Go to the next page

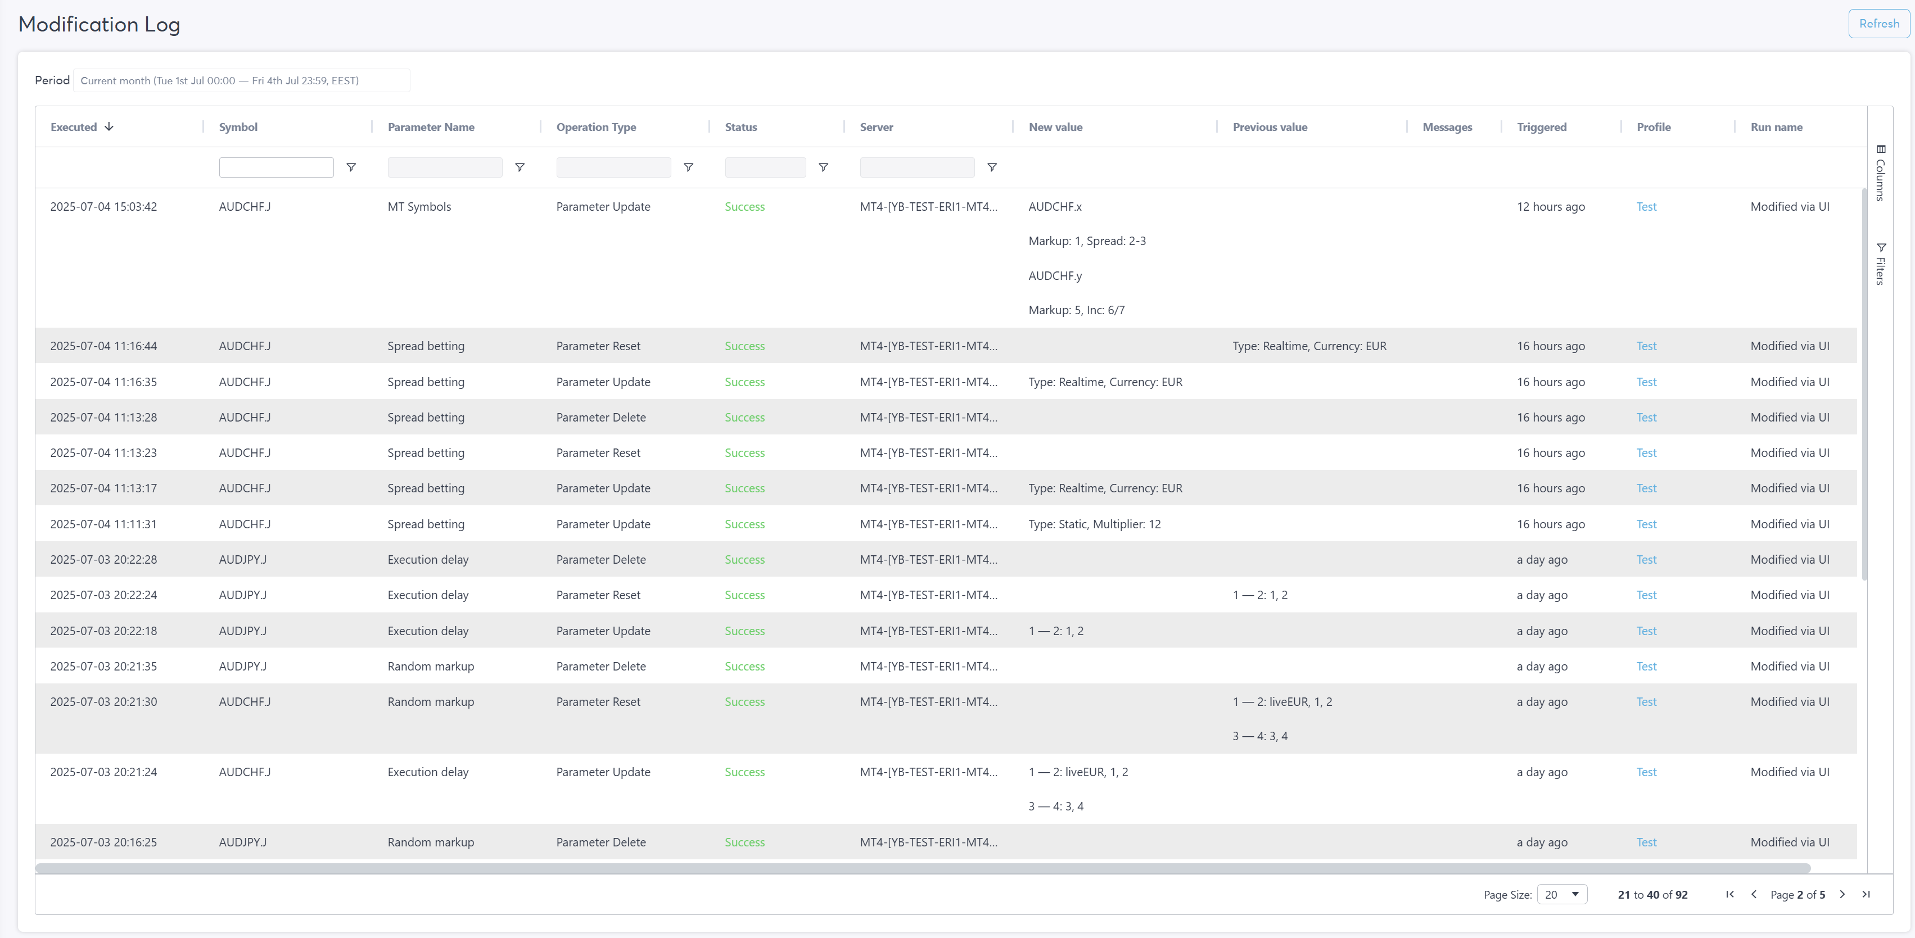click(x=1842, y=894)
